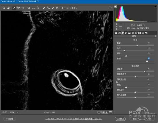Click the sharpening Amount slider handle
158x123 pixels.
(137, 46)
